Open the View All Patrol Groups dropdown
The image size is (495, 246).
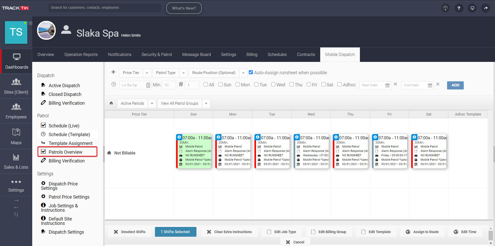[x=206, y=103]
